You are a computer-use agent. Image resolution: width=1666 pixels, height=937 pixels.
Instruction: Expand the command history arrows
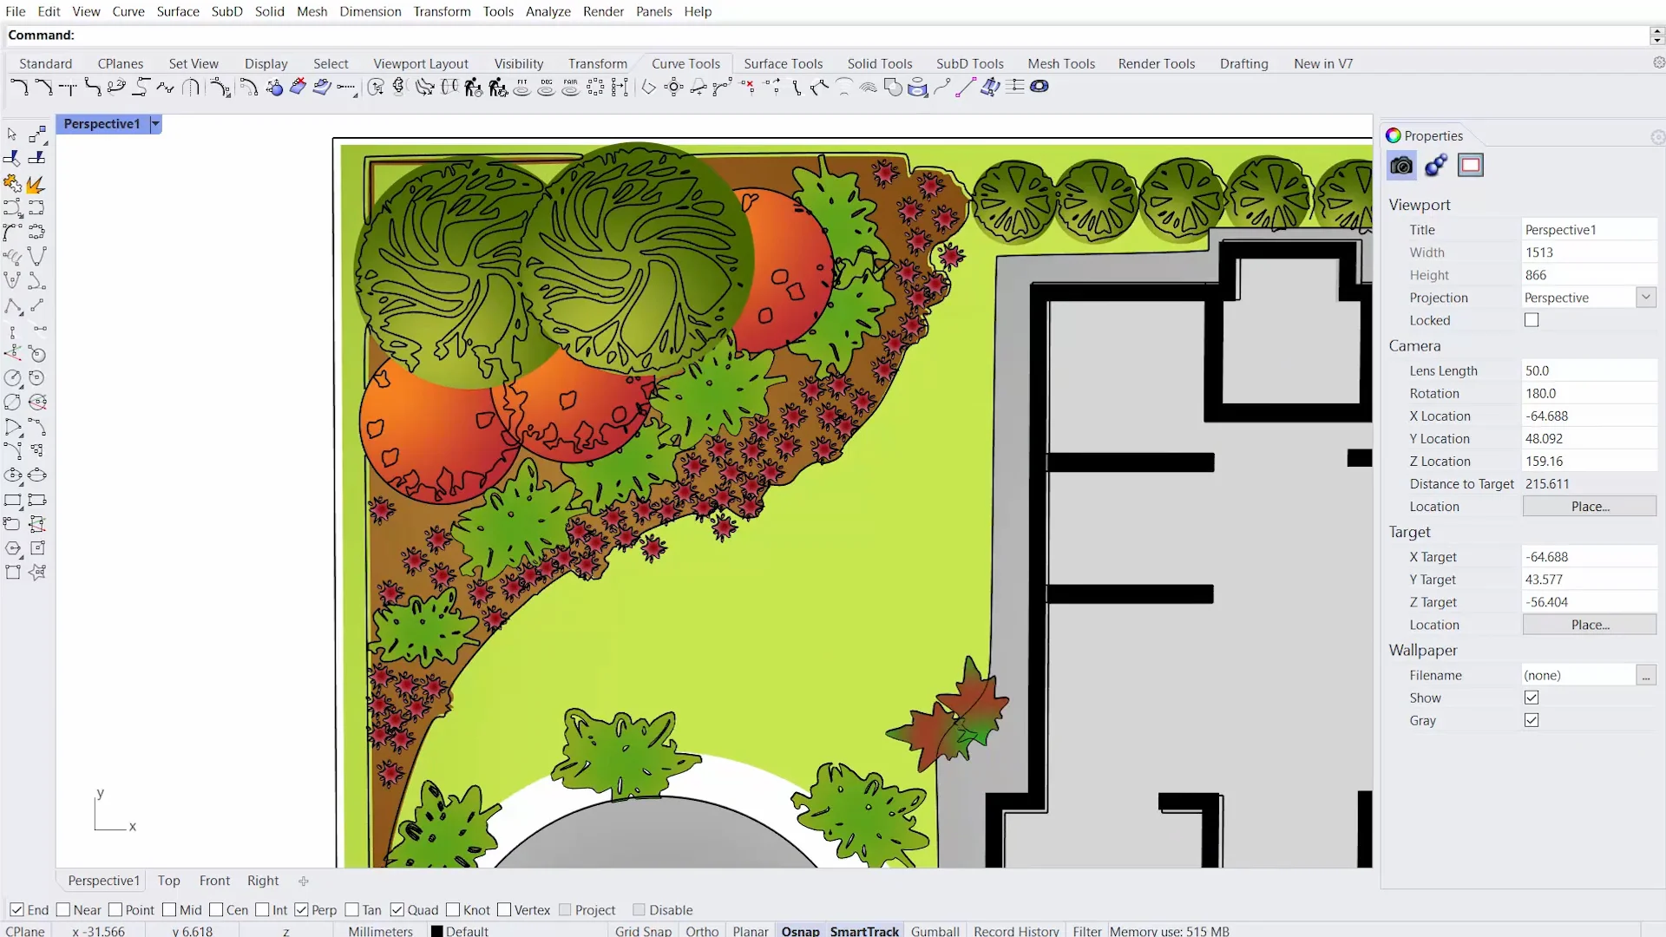[1656, 36]
